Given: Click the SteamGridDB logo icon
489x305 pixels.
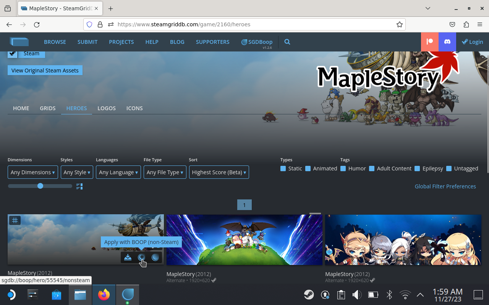Looking at the screenshot, I should pyautogui.click(x=19, y=42).
